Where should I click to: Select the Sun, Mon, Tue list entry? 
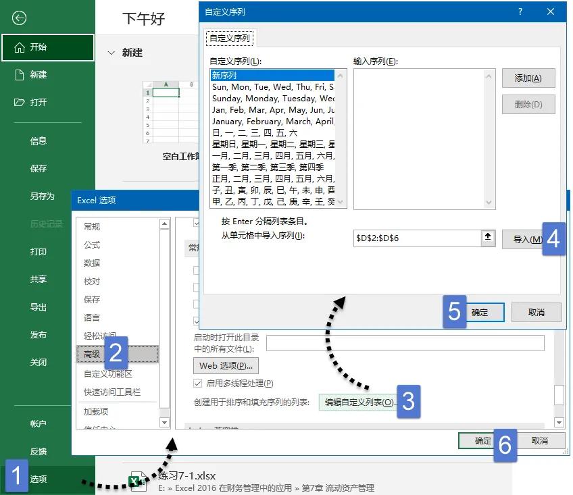(x=272, y=87)
